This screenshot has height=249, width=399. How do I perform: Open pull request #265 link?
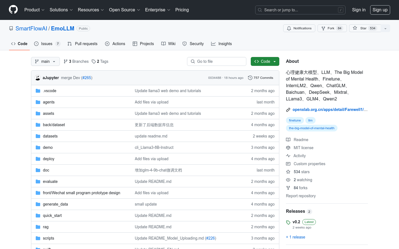click(87, 78)
